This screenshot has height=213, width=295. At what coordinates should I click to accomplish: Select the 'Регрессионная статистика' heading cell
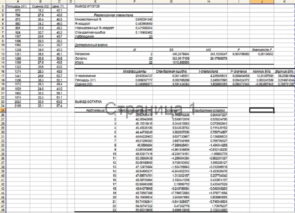pos(113,15)
